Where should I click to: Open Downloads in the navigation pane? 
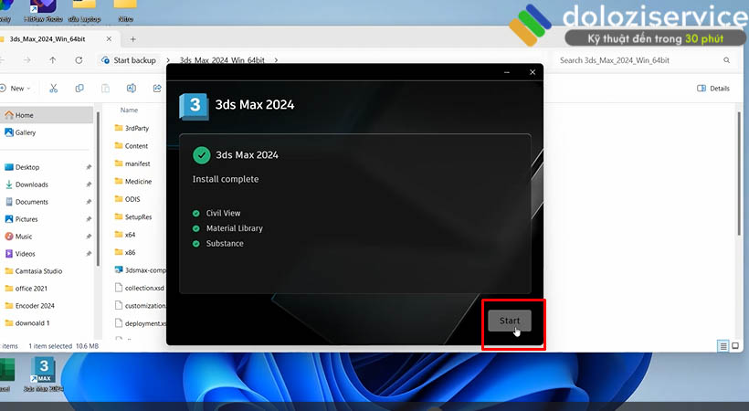(31, 184)
